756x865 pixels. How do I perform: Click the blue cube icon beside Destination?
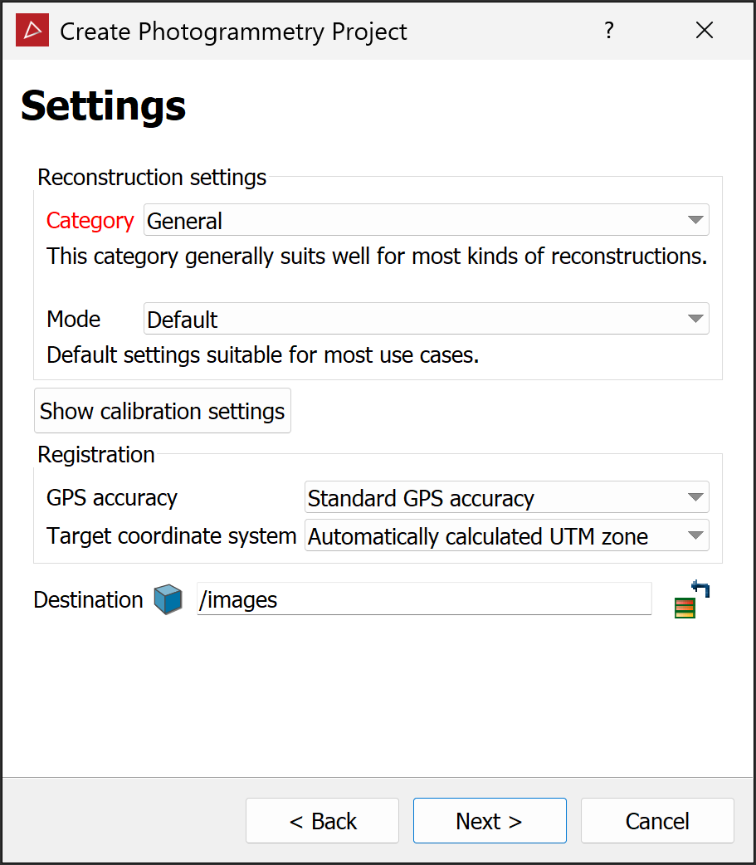(x=168, y=599)
